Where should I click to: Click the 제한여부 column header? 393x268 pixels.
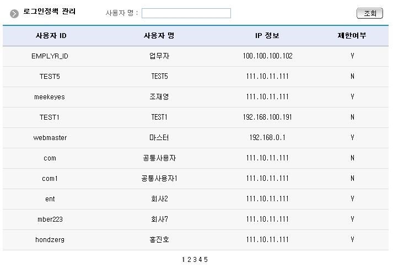352,36
